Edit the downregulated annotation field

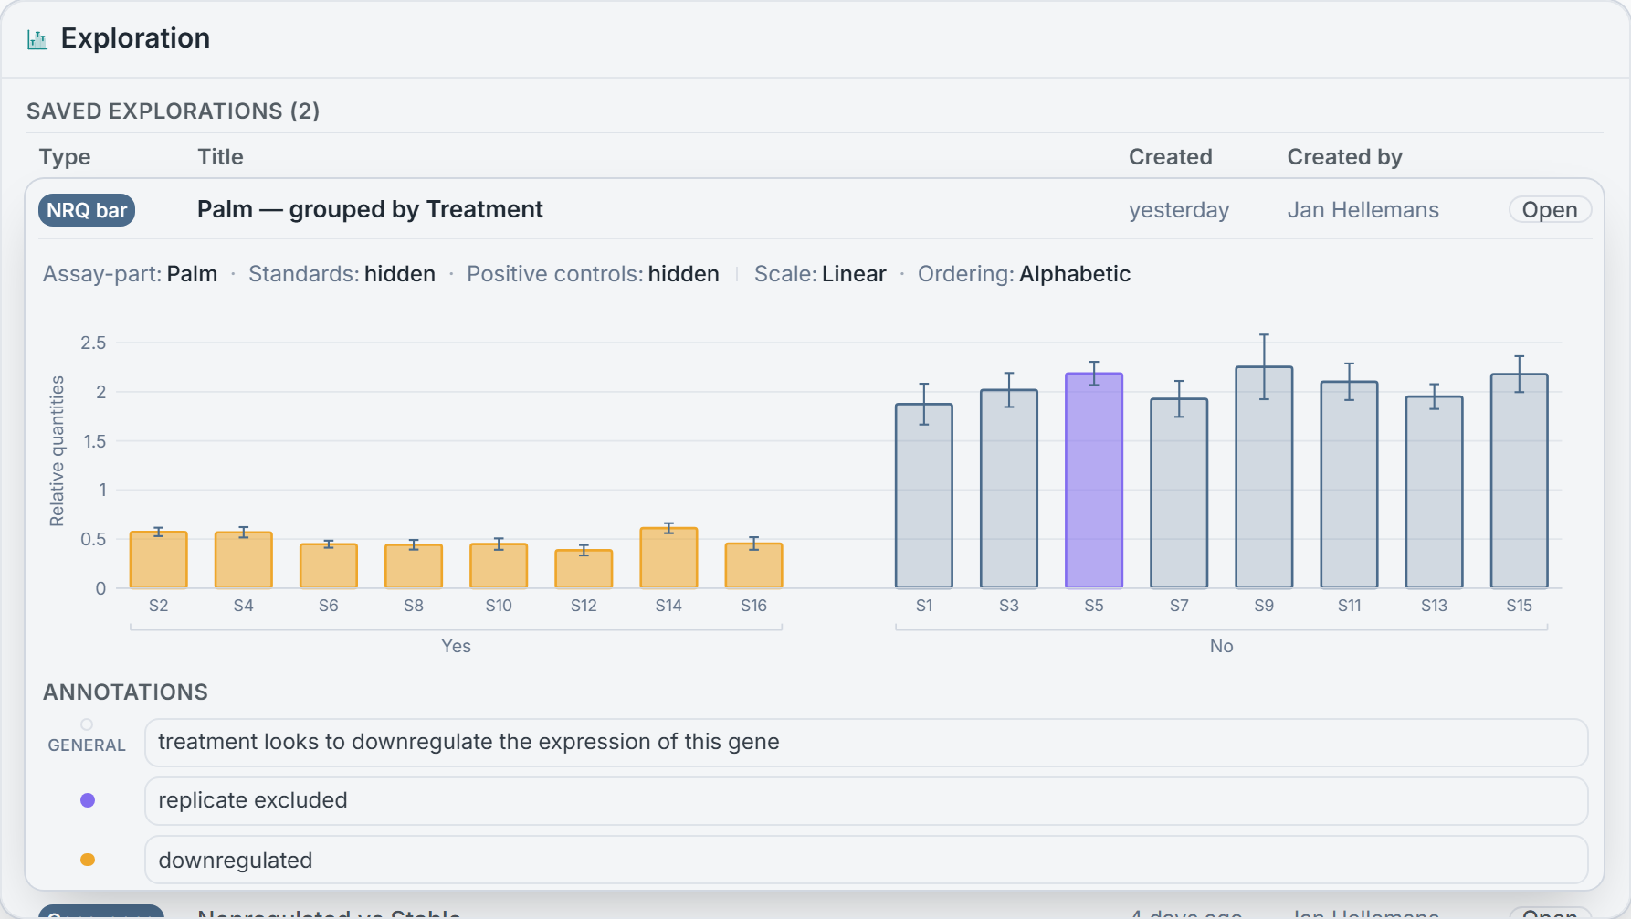pyautogui.click(x=866, y=860)
